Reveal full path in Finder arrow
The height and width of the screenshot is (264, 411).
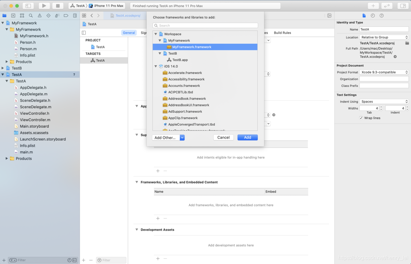coord(395,57)
